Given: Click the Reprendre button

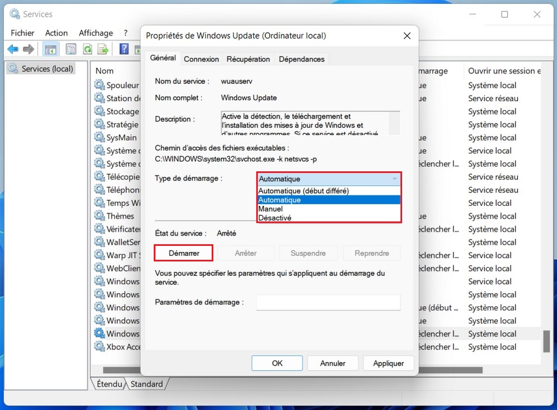Looking at the screenshot, I should (372, 253).
